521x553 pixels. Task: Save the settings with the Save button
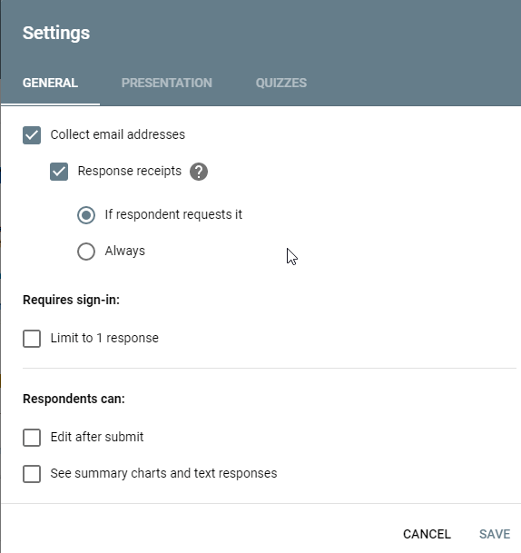point(495,534)
